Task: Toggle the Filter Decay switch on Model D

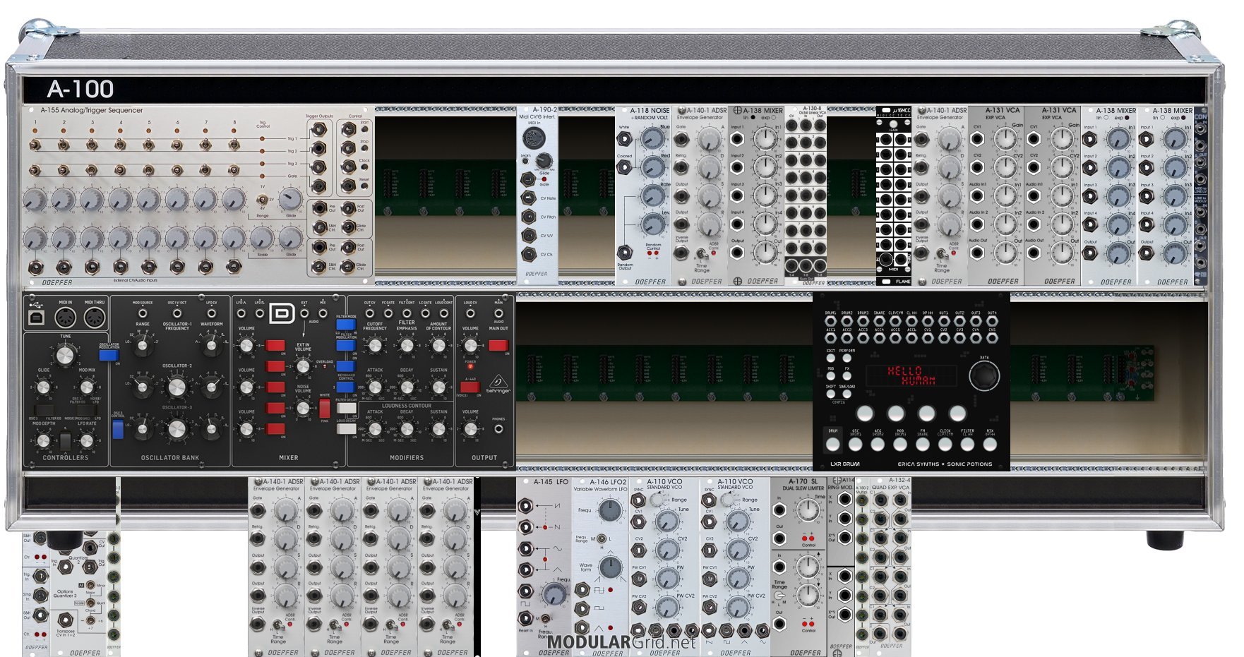Action: tap(346, 408)
